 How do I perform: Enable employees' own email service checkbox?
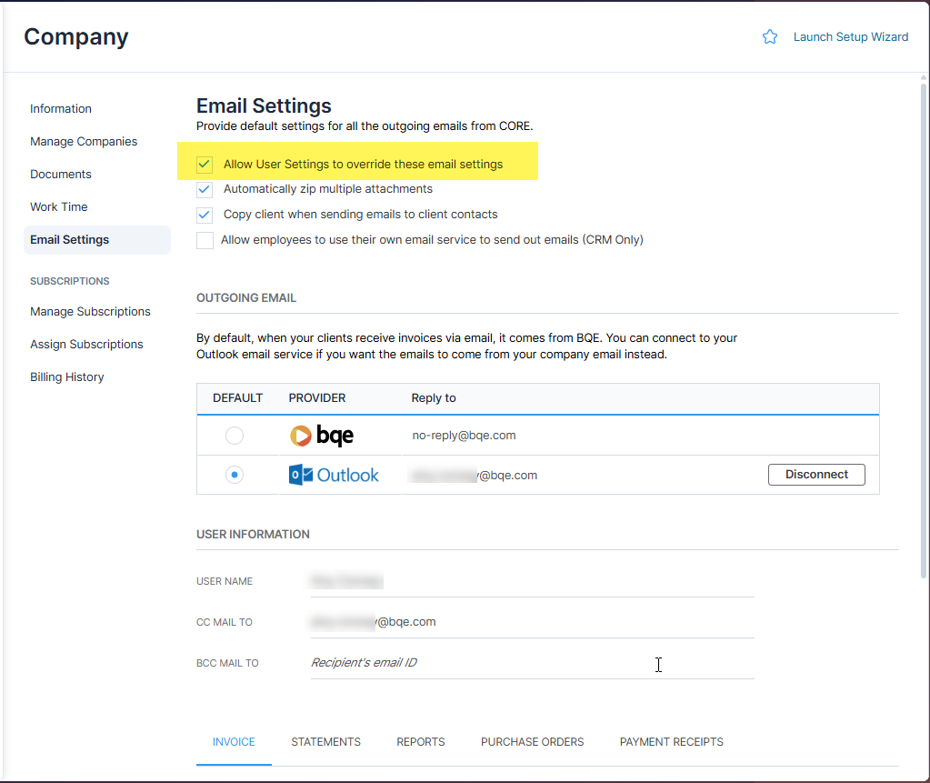[x=205, y=240]
